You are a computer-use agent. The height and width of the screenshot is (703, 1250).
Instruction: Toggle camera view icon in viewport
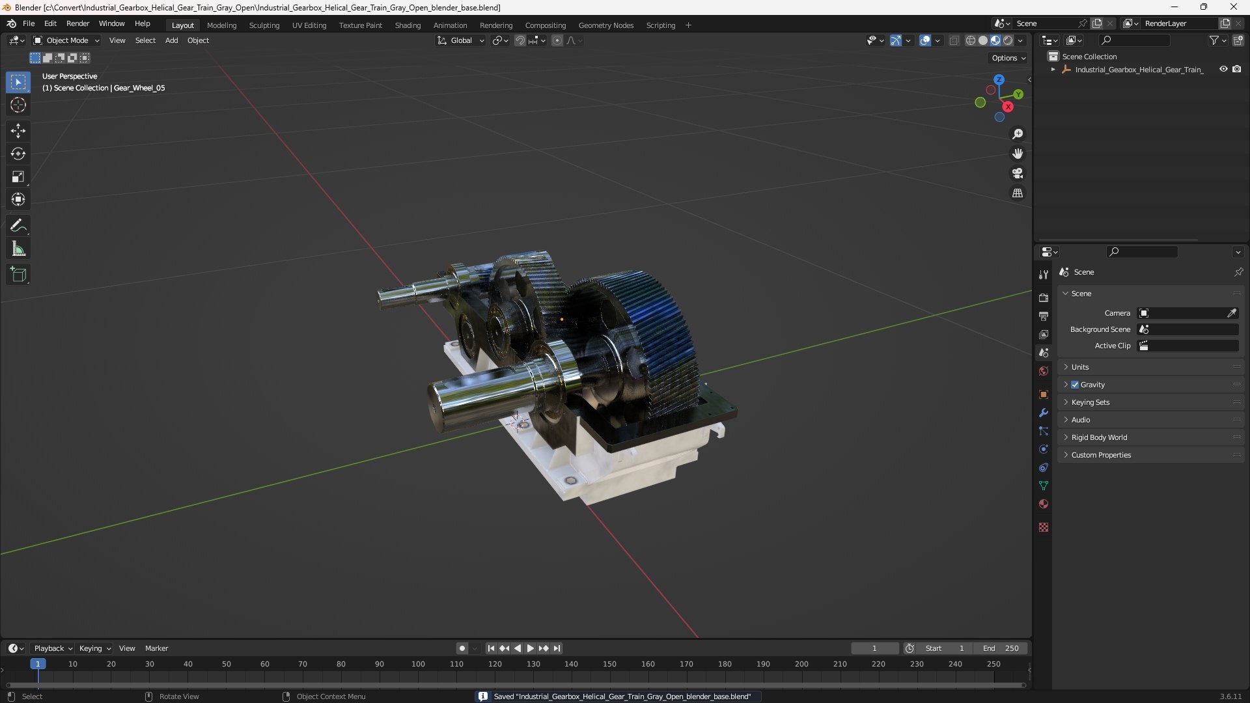(x=1018, y=173)
